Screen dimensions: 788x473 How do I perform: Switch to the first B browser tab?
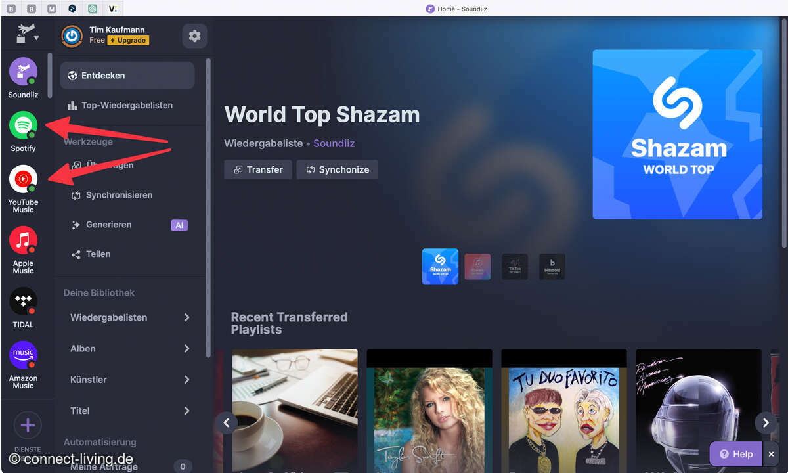[x=12, y=9]
